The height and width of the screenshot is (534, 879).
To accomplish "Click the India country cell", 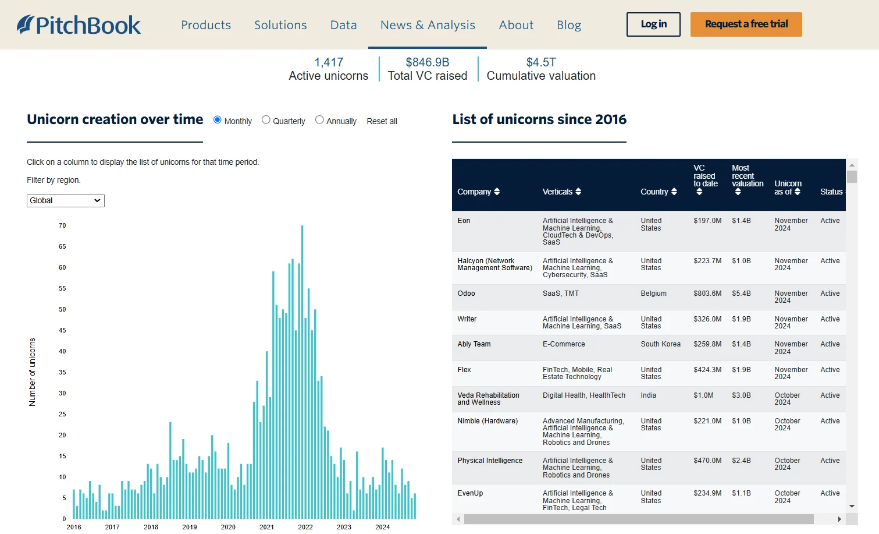I will click(648, 395).
